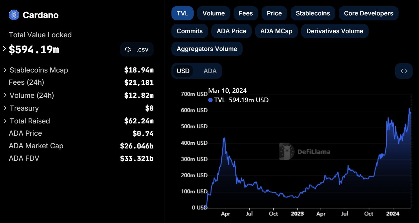Click the $0 treasury value
Screen dimensions: 419x223
(149, 108)
